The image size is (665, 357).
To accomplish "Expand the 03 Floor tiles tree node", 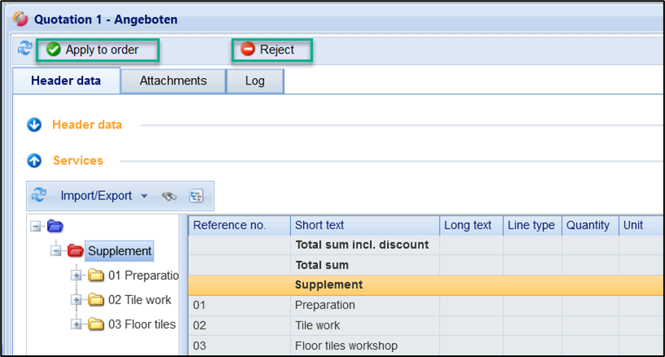I will pyautogui.click(x=77, y=324).
